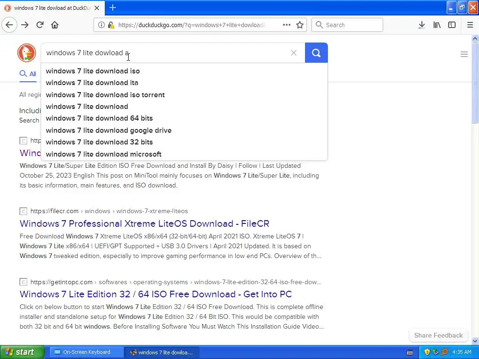The width and height of the screenshot is (479, 359).
Task: Open FileCR Xtreme LiteOS Download result
Action: pos(145,223)
